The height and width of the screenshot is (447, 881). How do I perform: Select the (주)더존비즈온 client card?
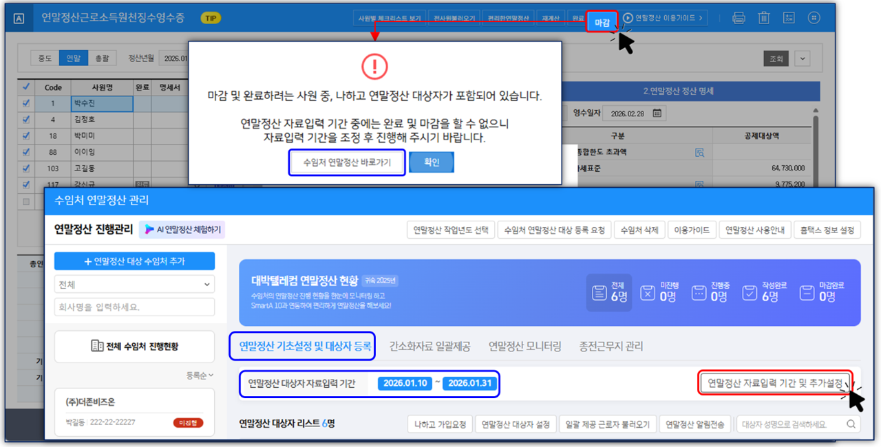(134, 412)
